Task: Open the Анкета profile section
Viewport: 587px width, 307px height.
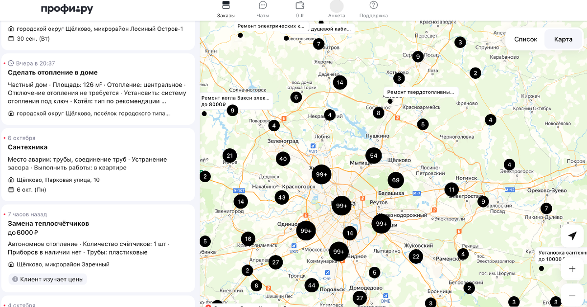Action: pyautogui.click(x=337, y=9)
